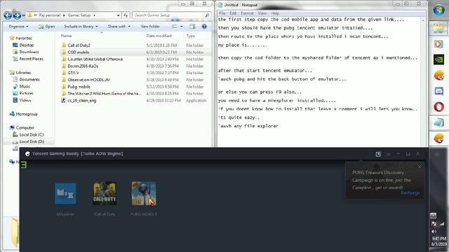449x252 pixels.
Task: Expand the Share with dropdown
Action: 119,27
